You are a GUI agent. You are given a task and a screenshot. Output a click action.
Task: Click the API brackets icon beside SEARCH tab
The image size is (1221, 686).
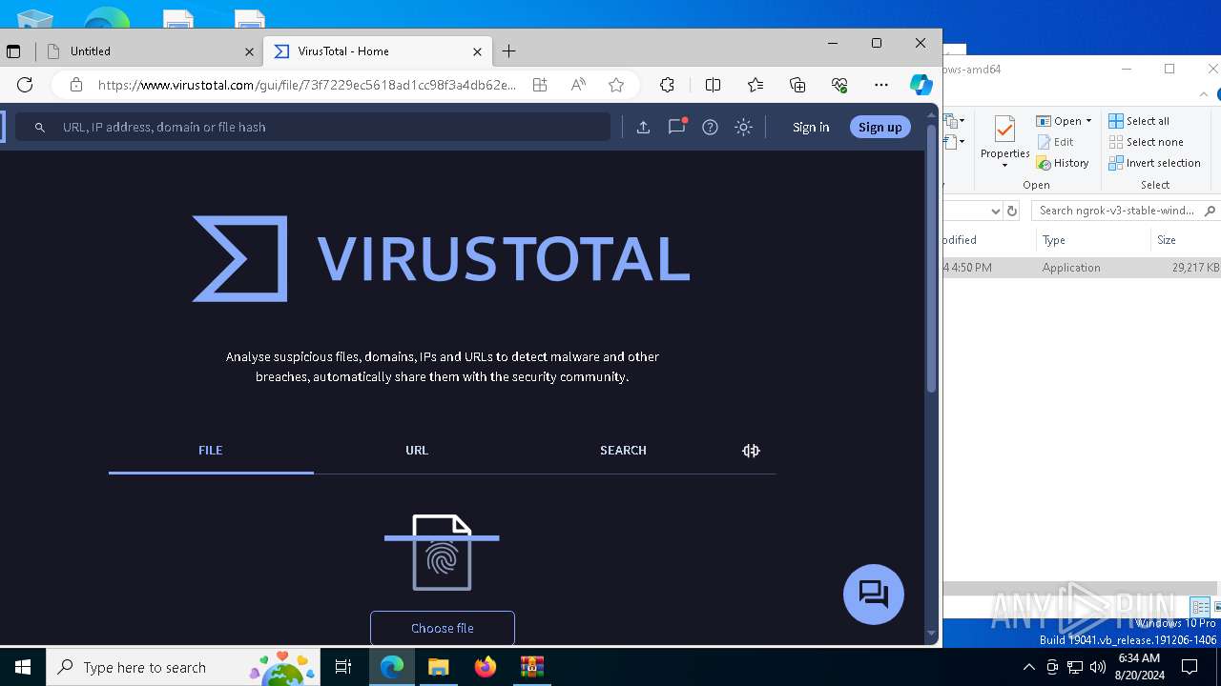click(751, 451)
